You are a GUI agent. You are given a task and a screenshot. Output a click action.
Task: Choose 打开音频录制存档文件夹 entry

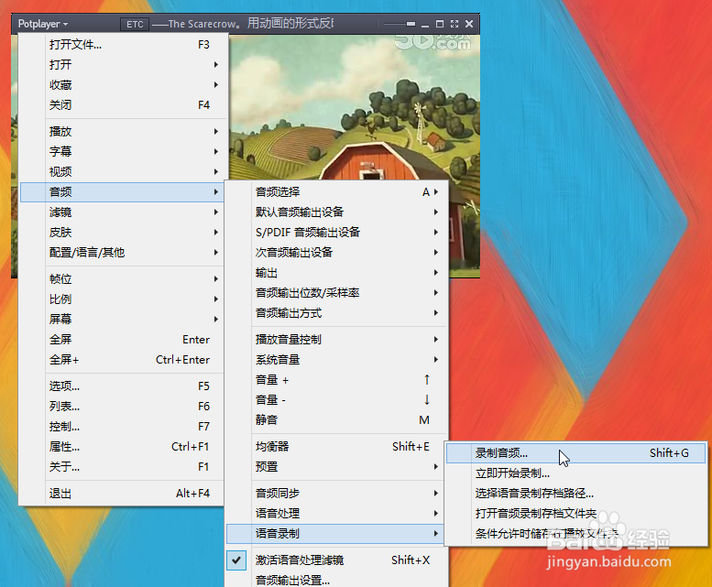(x=575, y=514)
